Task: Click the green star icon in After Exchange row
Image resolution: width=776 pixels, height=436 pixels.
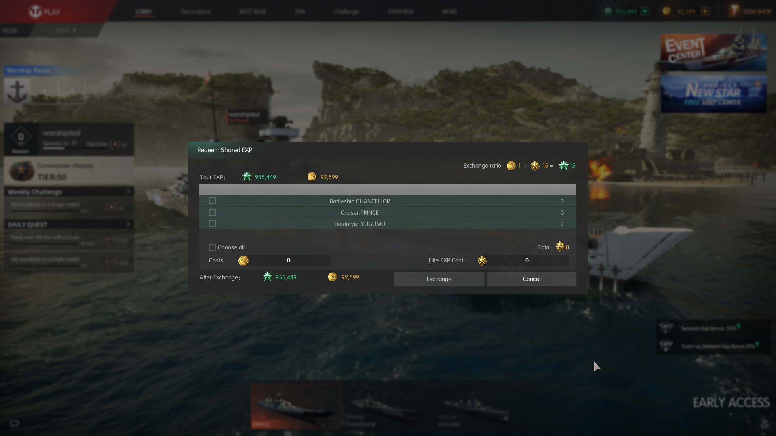Action: pos(267,277)
